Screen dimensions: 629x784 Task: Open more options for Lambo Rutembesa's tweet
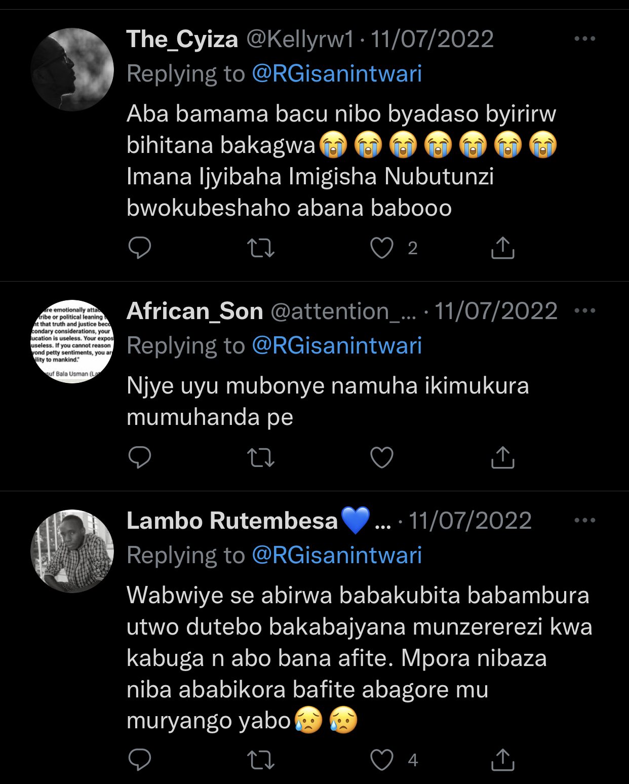point(585,520)
